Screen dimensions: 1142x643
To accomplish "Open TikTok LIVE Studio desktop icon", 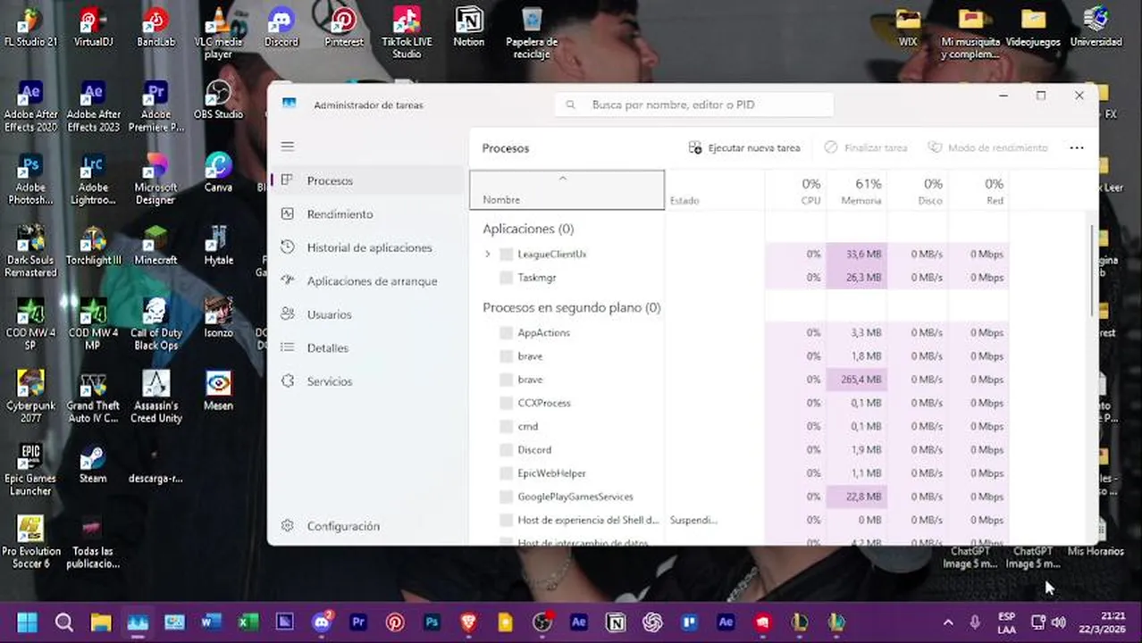I will point(407,33).
